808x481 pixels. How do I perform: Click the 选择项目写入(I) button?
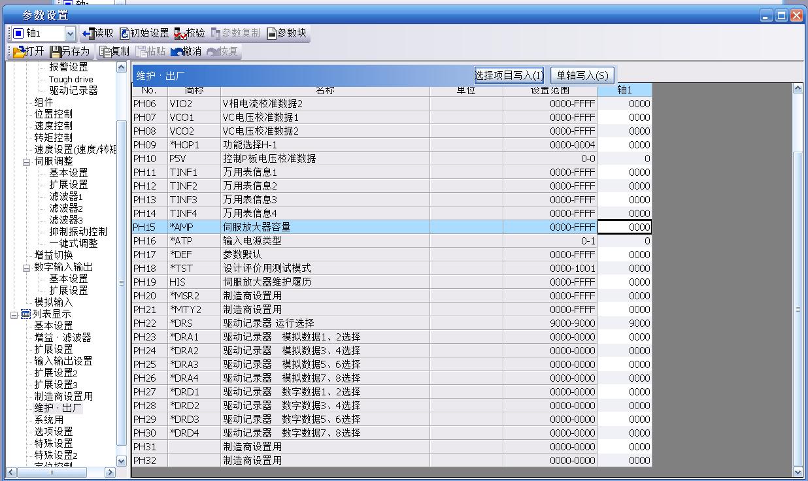pyautogui.click(x=509, y=75)
